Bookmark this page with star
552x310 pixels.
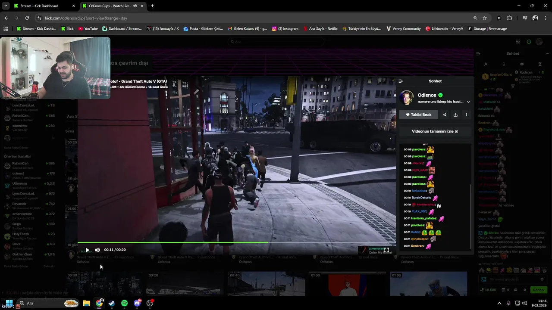click(485, 18)
